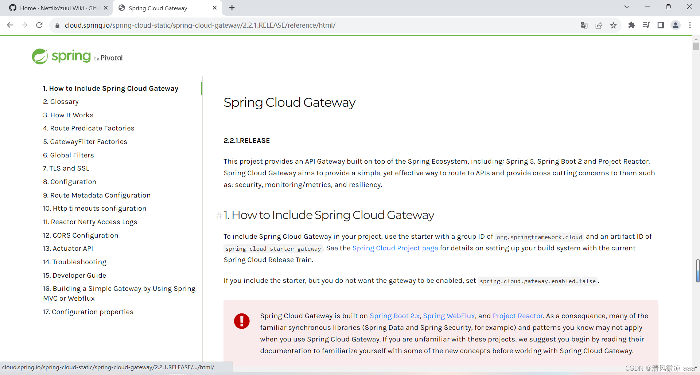
Task: Go to '3. How It Works'
Action: pos(68,115)
